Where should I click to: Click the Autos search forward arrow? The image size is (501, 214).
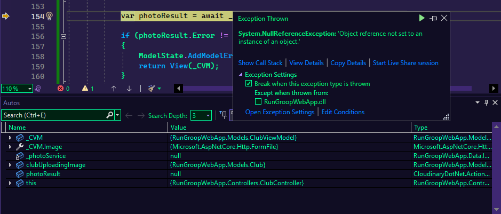[140, 115]
